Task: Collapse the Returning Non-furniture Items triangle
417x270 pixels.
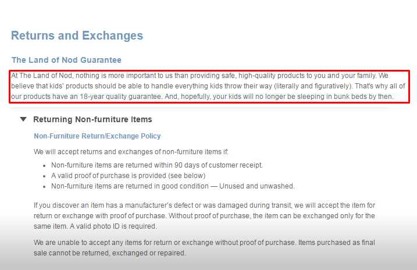Action: coord(23,119)
